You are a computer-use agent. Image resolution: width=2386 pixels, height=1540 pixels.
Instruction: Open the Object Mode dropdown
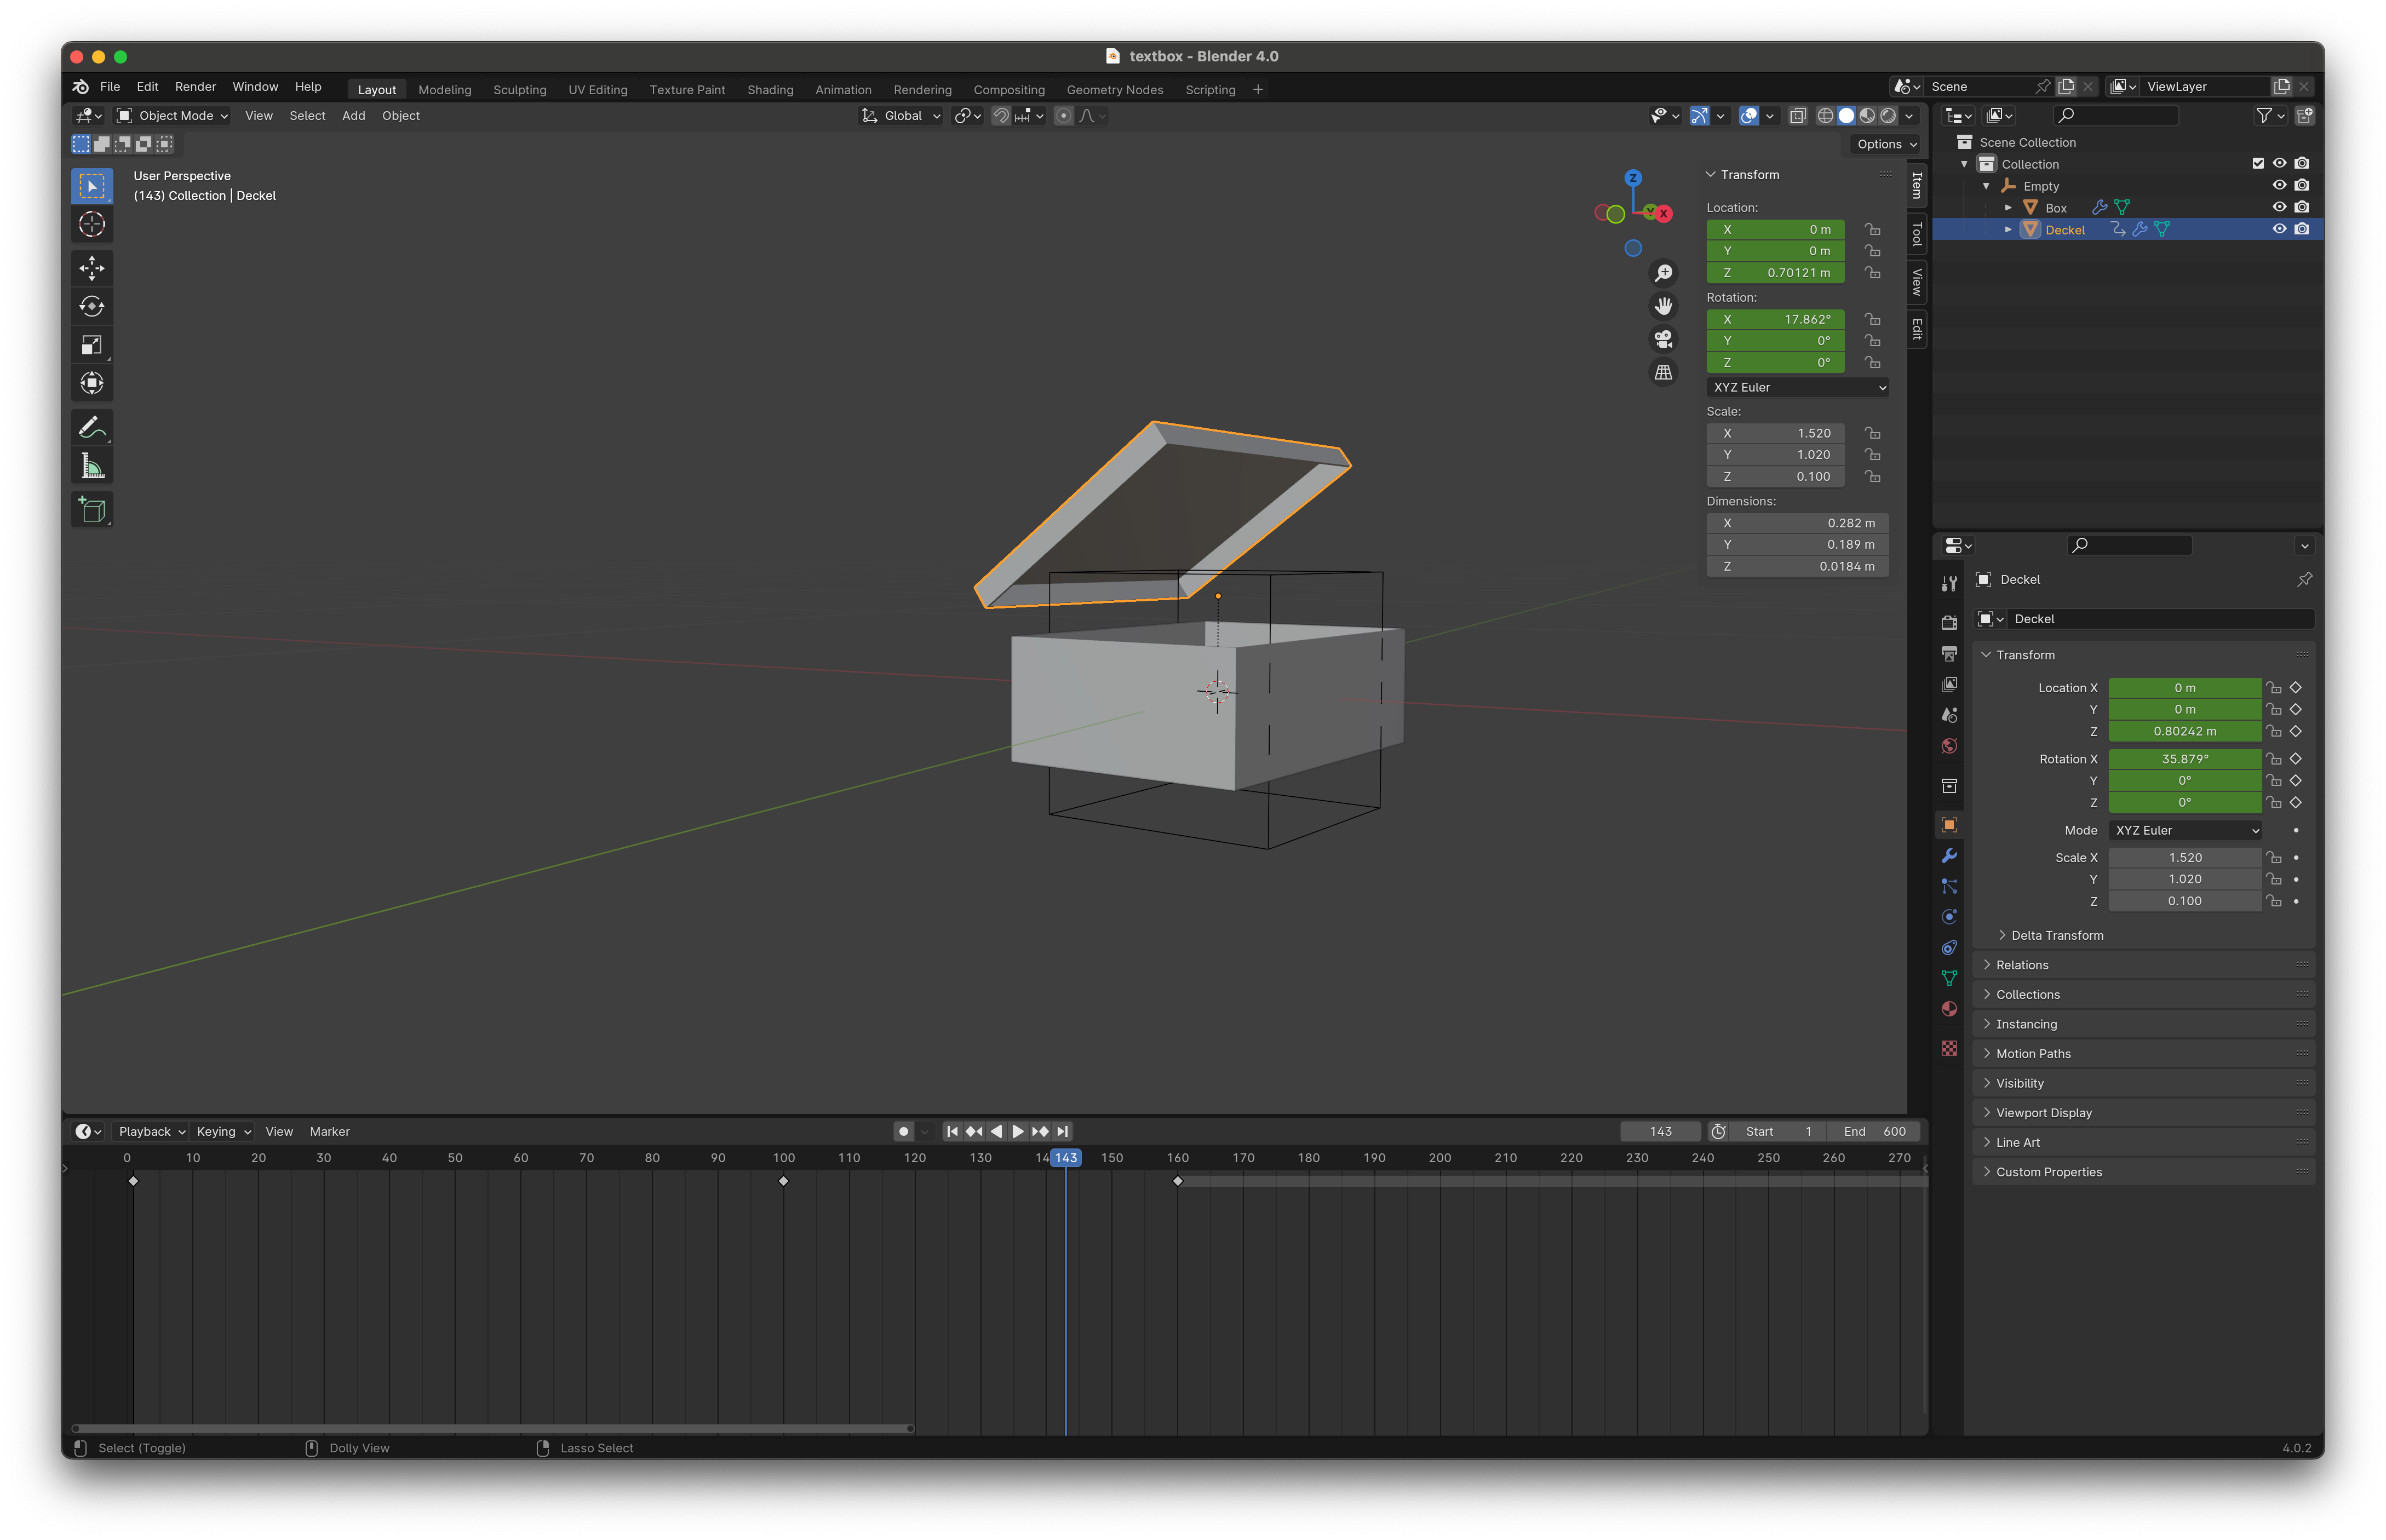[173, 116]
